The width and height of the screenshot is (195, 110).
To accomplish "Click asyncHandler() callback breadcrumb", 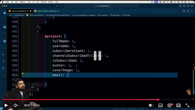I will click(x=85, y=15).
